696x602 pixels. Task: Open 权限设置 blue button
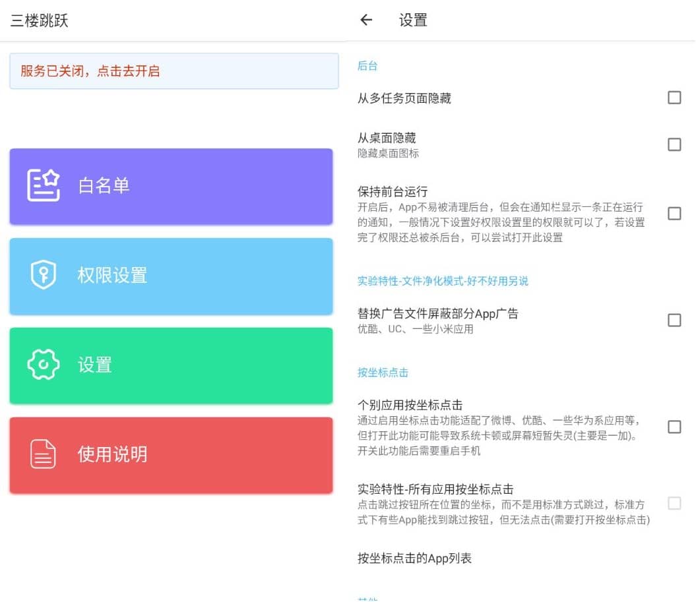coord(171,276)
